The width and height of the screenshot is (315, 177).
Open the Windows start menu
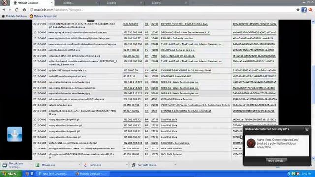tap(11, 174)
